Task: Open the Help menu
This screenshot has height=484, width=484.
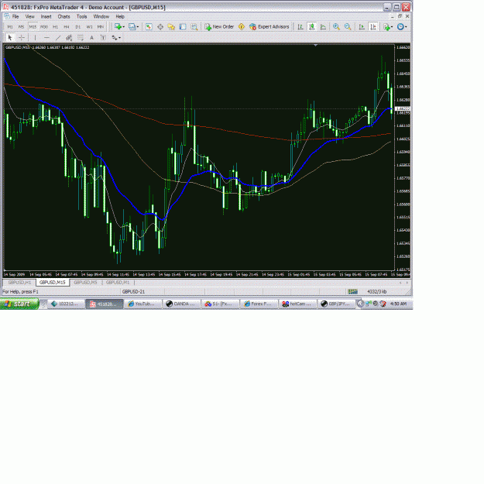Action: click(120, 16)
